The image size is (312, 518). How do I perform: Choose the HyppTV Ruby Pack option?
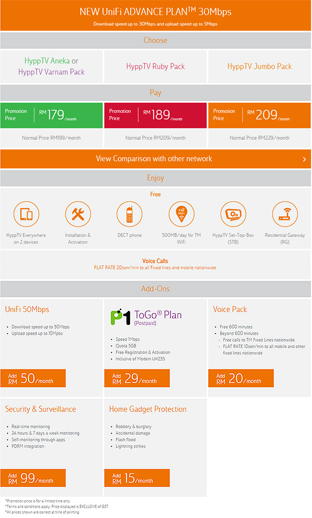[155, 66]
